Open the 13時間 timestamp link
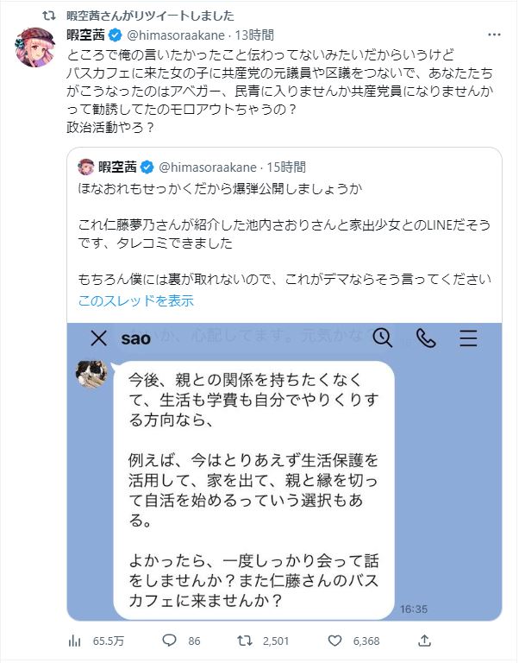519x663 pixels. coord(254,35)
